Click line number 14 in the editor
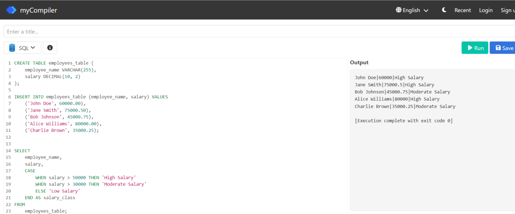 coord(8,150)
